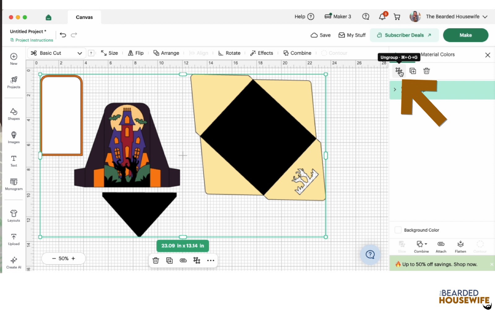
Task: Open the Shapes panel
Action: tap(14, 114)
